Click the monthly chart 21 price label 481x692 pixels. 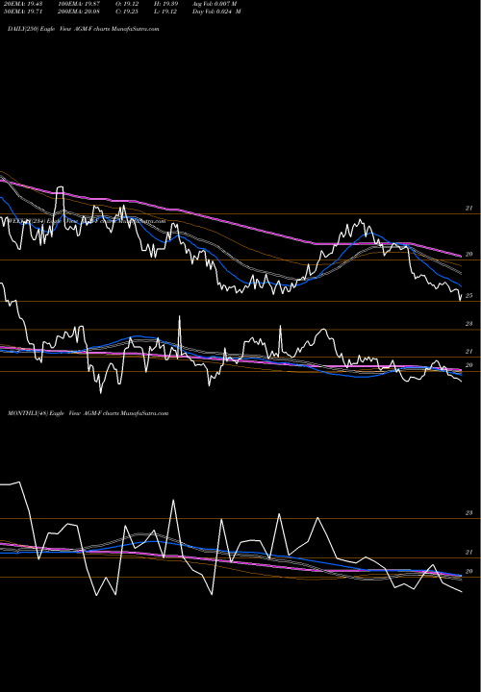469,552
